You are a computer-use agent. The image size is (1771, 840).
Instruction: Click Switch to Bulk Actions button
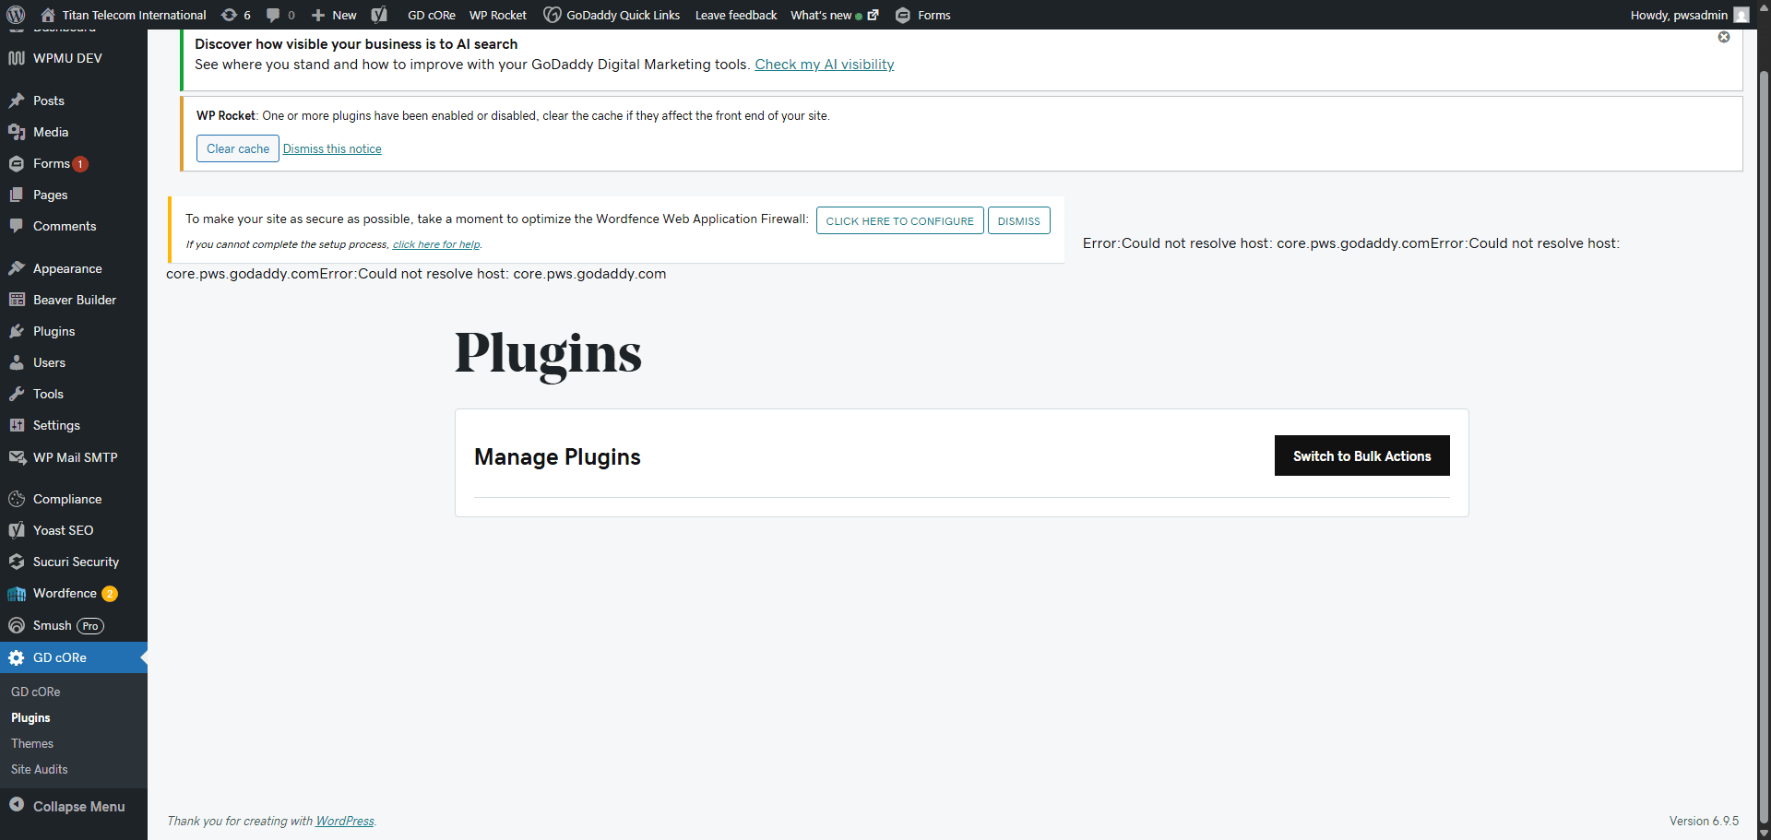1362,455
